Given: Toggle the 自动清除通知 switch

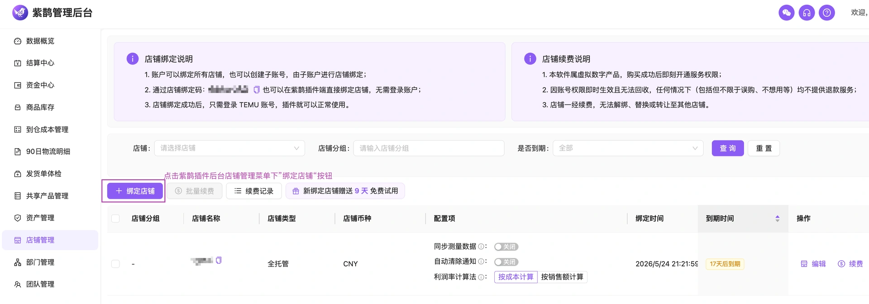Looking at the screenshot, I should (x=506, y=262).
